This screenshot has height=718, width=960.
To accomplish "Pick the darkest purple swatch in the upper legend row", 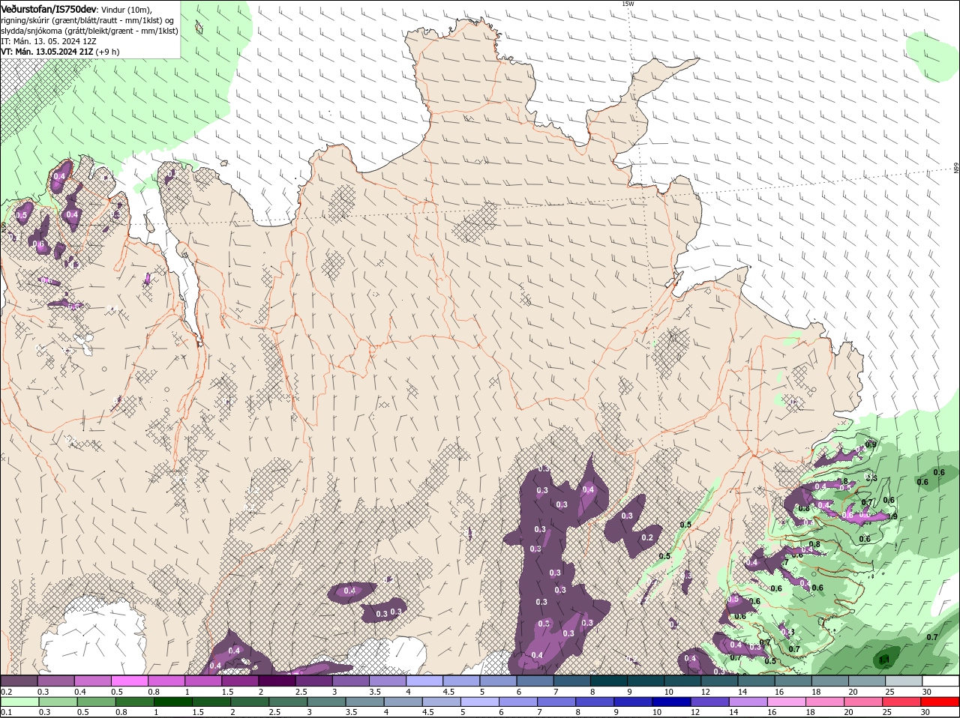I will point(276,681).
